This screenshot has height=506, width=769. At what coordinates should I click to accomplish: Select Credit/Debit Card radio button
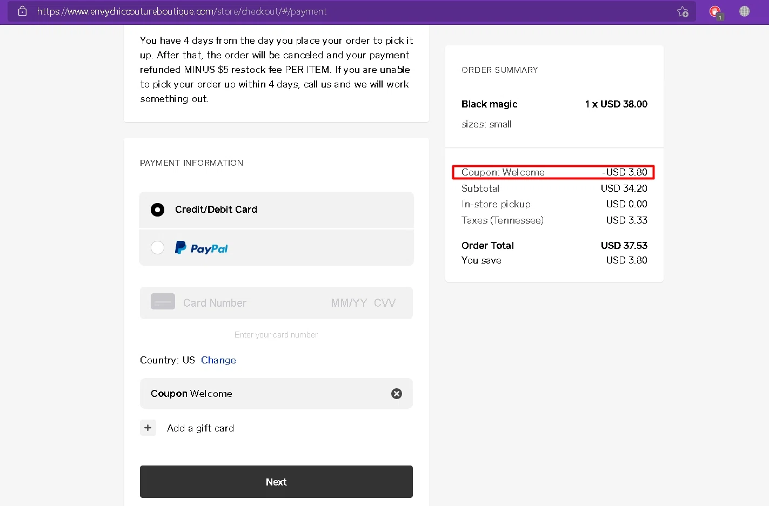click(x=157, y=210)
